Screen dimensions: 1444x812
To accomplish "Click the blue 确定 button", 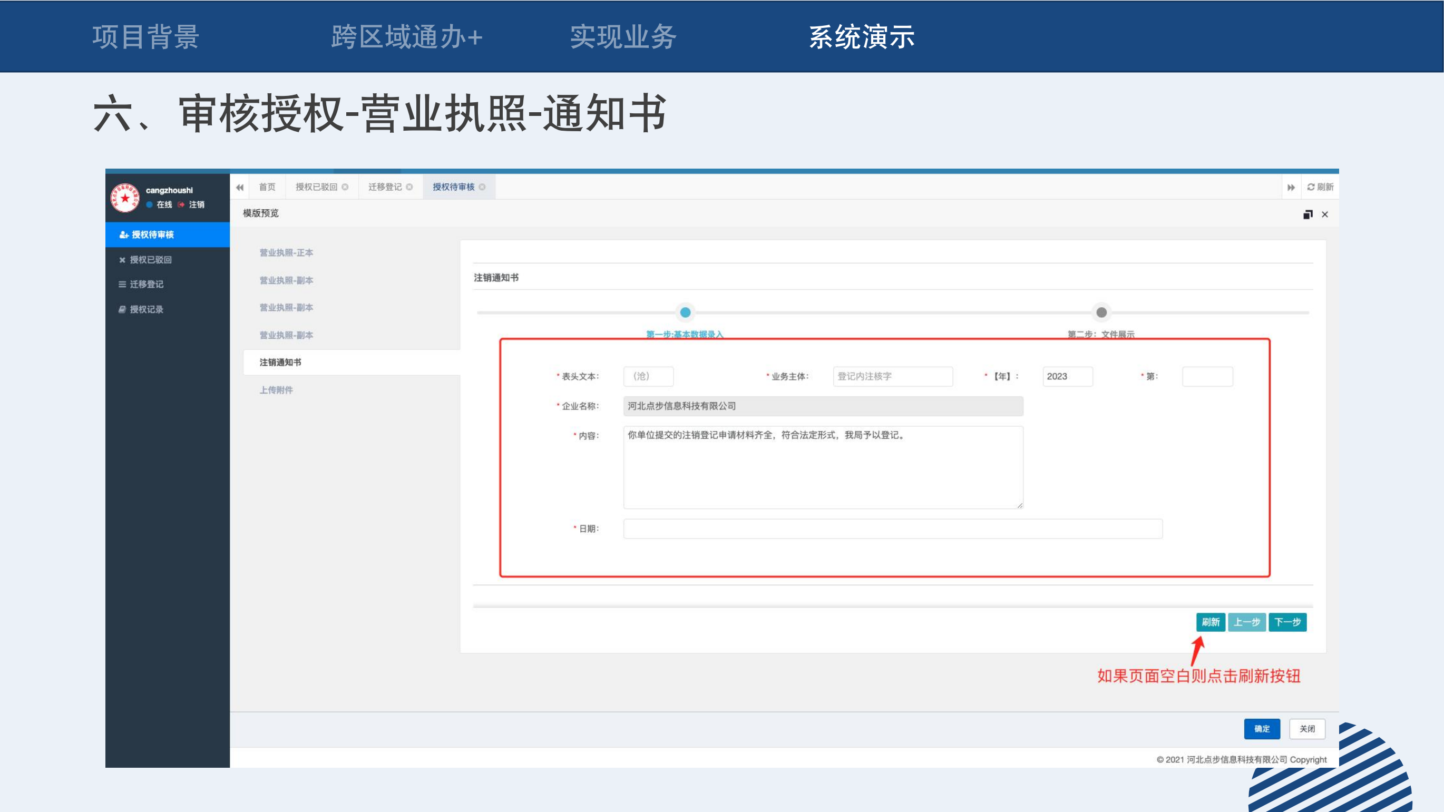I will (x=1262, y=729).
